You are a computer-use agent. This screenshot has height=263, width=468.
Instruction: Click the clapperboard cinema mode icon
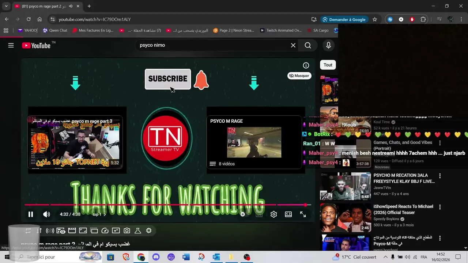click(x=72, y=230)
